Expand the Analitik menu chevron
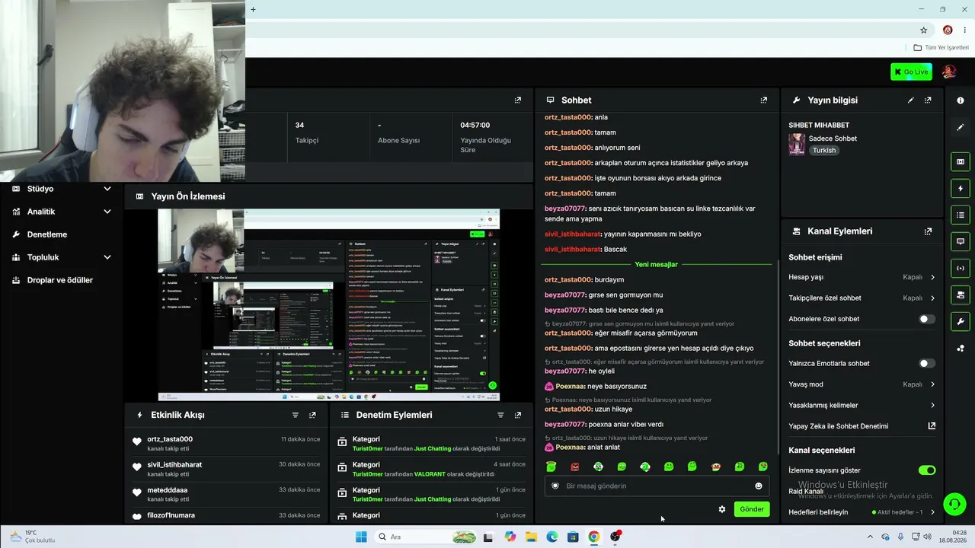The width and height of the screenshot is (975, 548). [107, 212]
